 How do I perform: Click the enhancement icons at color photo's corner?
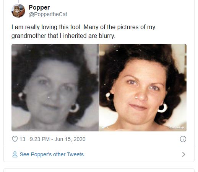(x=105, y=127)
